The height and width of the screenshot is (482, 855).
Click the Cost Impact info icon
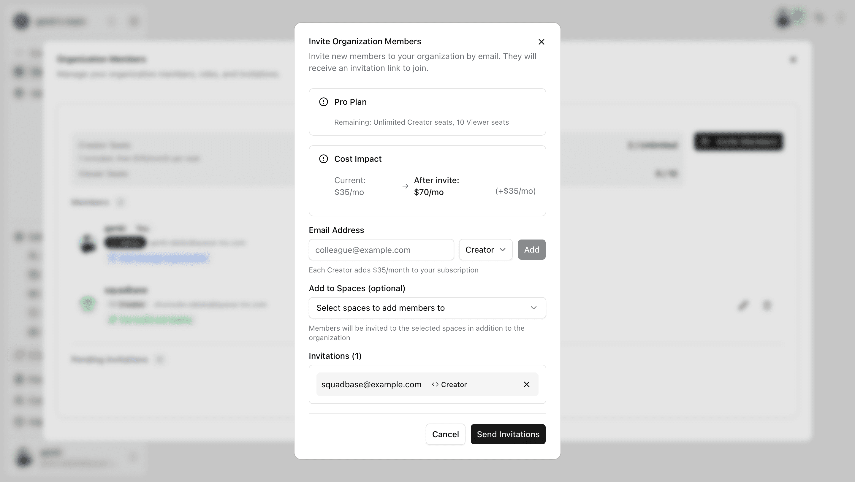[323, 159]
